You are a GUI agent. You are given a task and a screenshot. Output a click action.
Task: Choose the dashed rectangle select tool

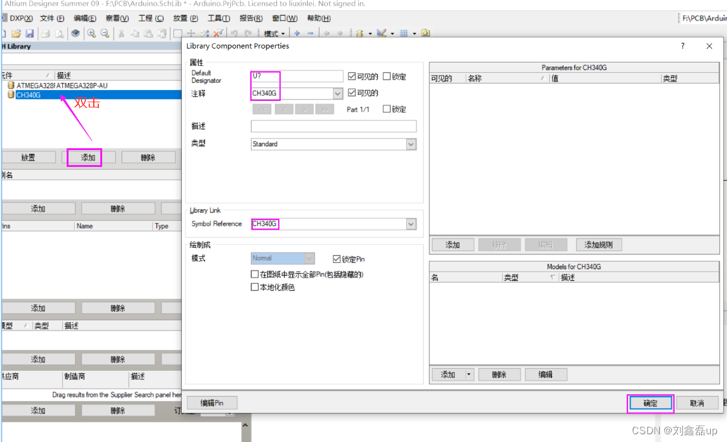coord(178,34)
